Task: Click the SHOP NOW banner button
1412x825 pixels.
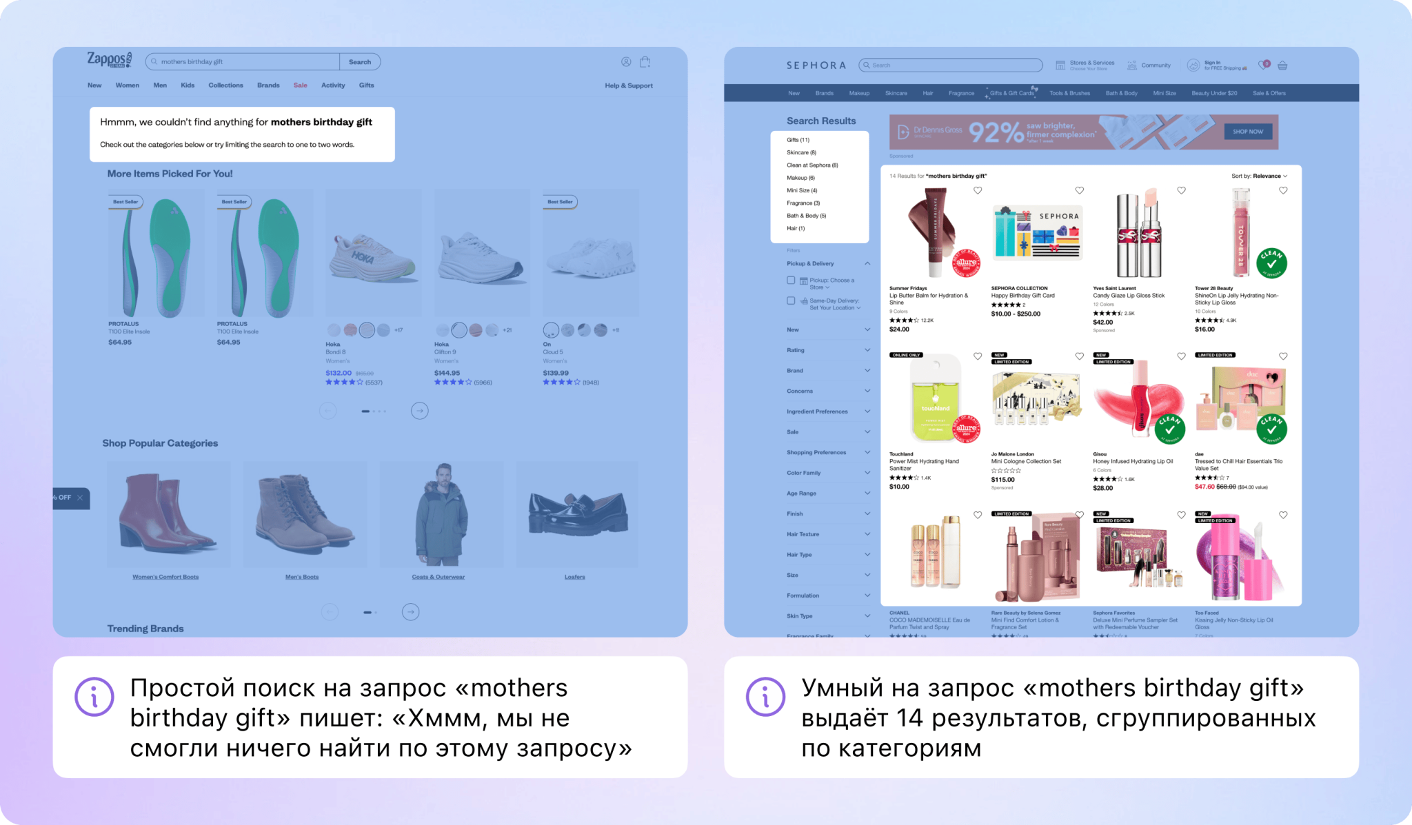Action: point(1248,132)
